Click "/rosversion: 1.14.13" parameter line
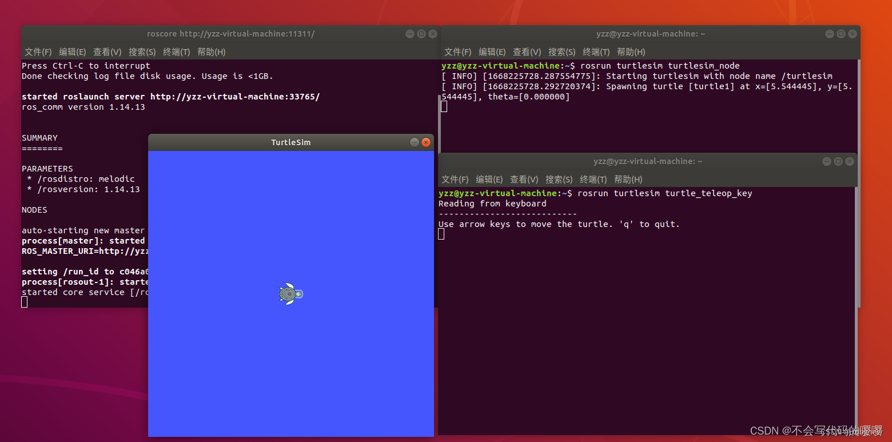Screen dimensions: 892x442 pos(83,189)
